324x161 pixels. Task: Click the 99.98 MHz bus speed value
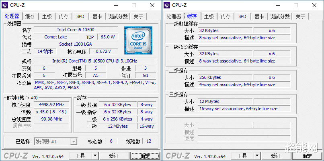click(51, 119)
